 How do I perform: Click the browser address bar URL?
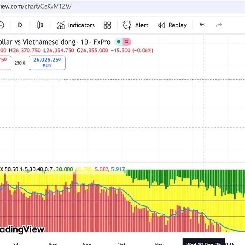(36, 7)
